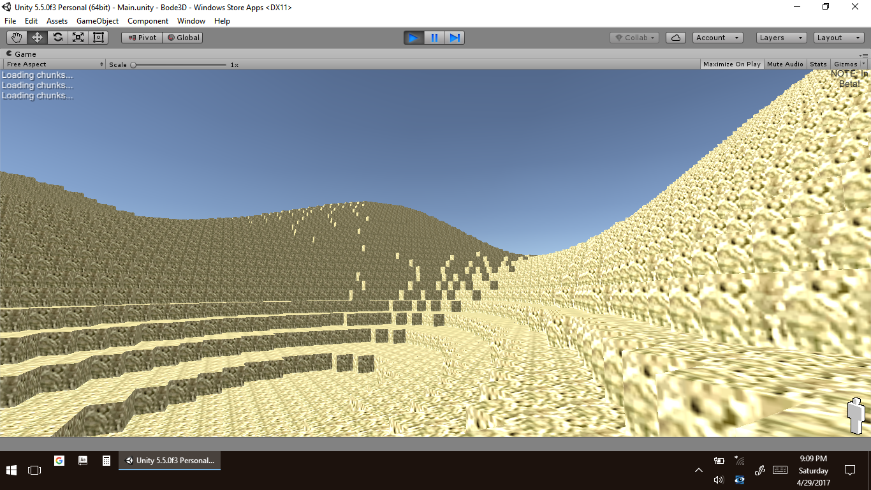Image resolution: width=871 pixels, height=490 pixels.
Task: Expand the Layers dropdown
Action: click(781, 38)
